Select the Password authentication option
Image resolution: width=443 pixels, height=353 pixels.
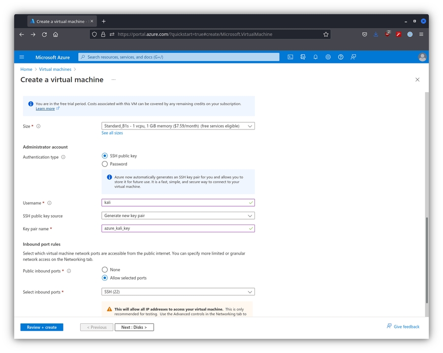[105, 164]
